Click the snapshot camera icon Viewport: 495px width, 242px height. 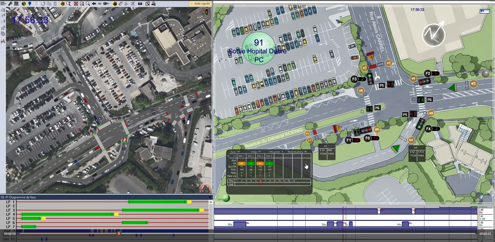pos(140,4)
